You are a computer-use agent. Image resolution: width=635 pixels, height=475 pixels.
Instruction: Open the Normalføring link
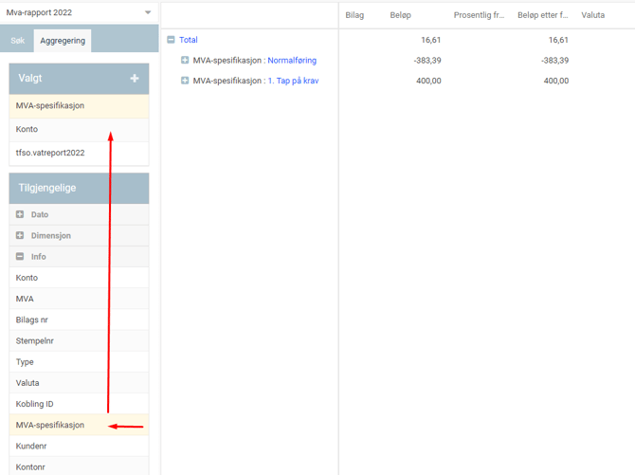(x=292, y=61)
